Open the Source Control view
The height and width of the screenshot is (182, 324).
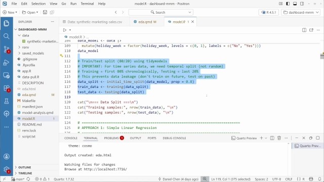(7, 50)
